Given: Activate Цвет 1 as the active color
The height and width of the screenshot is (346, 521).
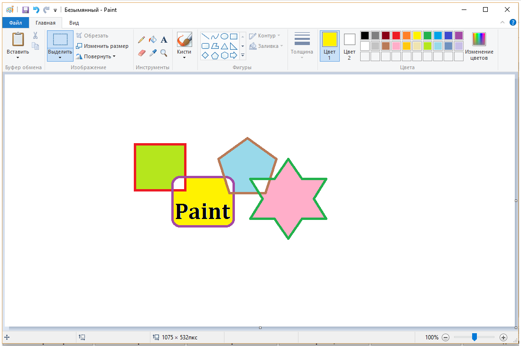Looking at the screenshot, I should point(330,46).
